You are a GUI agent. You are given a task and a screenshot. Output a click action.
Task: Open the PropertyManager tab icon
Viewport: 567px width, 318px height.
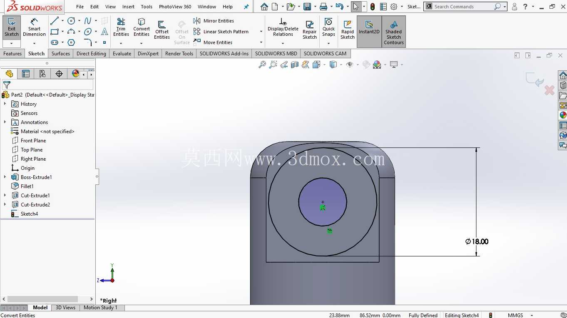pos(26,74)
